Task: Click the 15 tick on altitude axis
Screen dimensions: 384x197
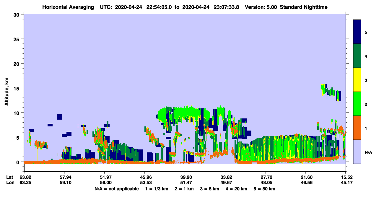Action: (x=17, y=88)
